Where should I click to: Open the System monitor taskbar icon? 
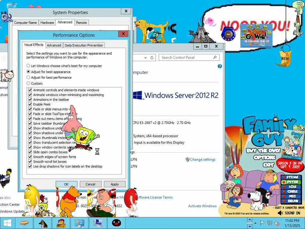click(98, 223)
